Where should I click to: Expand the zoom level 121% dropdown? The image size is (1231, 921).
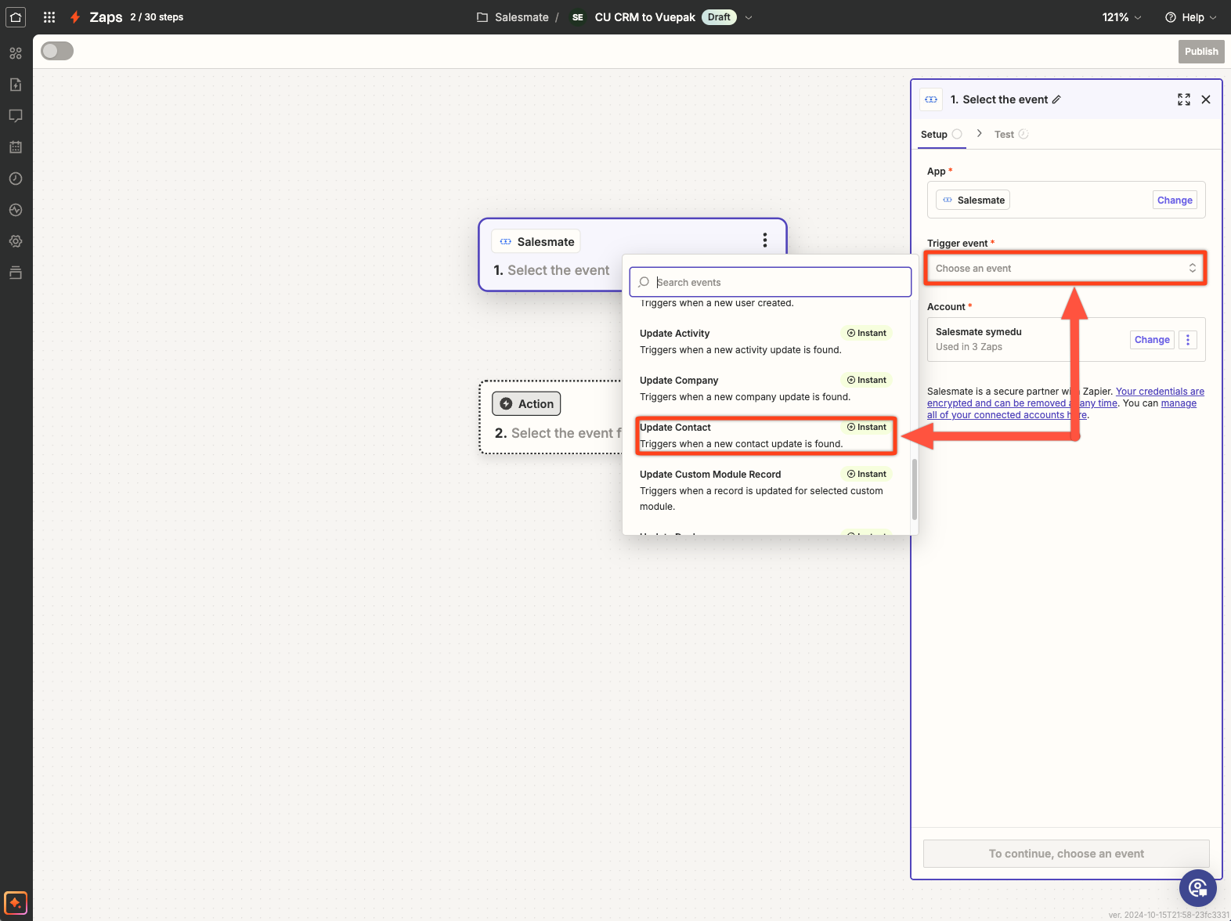coord(1121,17)
